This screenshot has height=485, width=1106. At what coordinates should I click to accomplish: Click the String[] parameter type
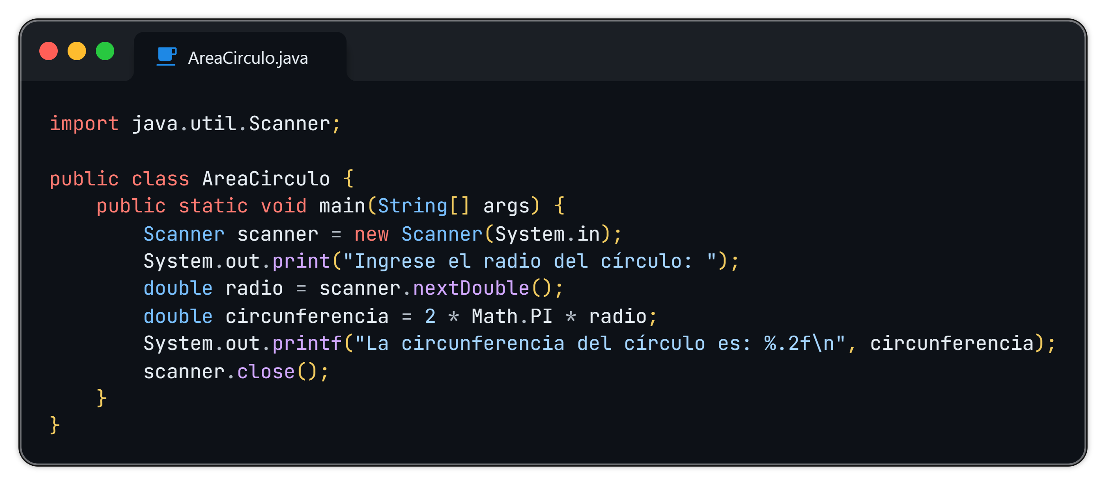[x=423, y=206]
